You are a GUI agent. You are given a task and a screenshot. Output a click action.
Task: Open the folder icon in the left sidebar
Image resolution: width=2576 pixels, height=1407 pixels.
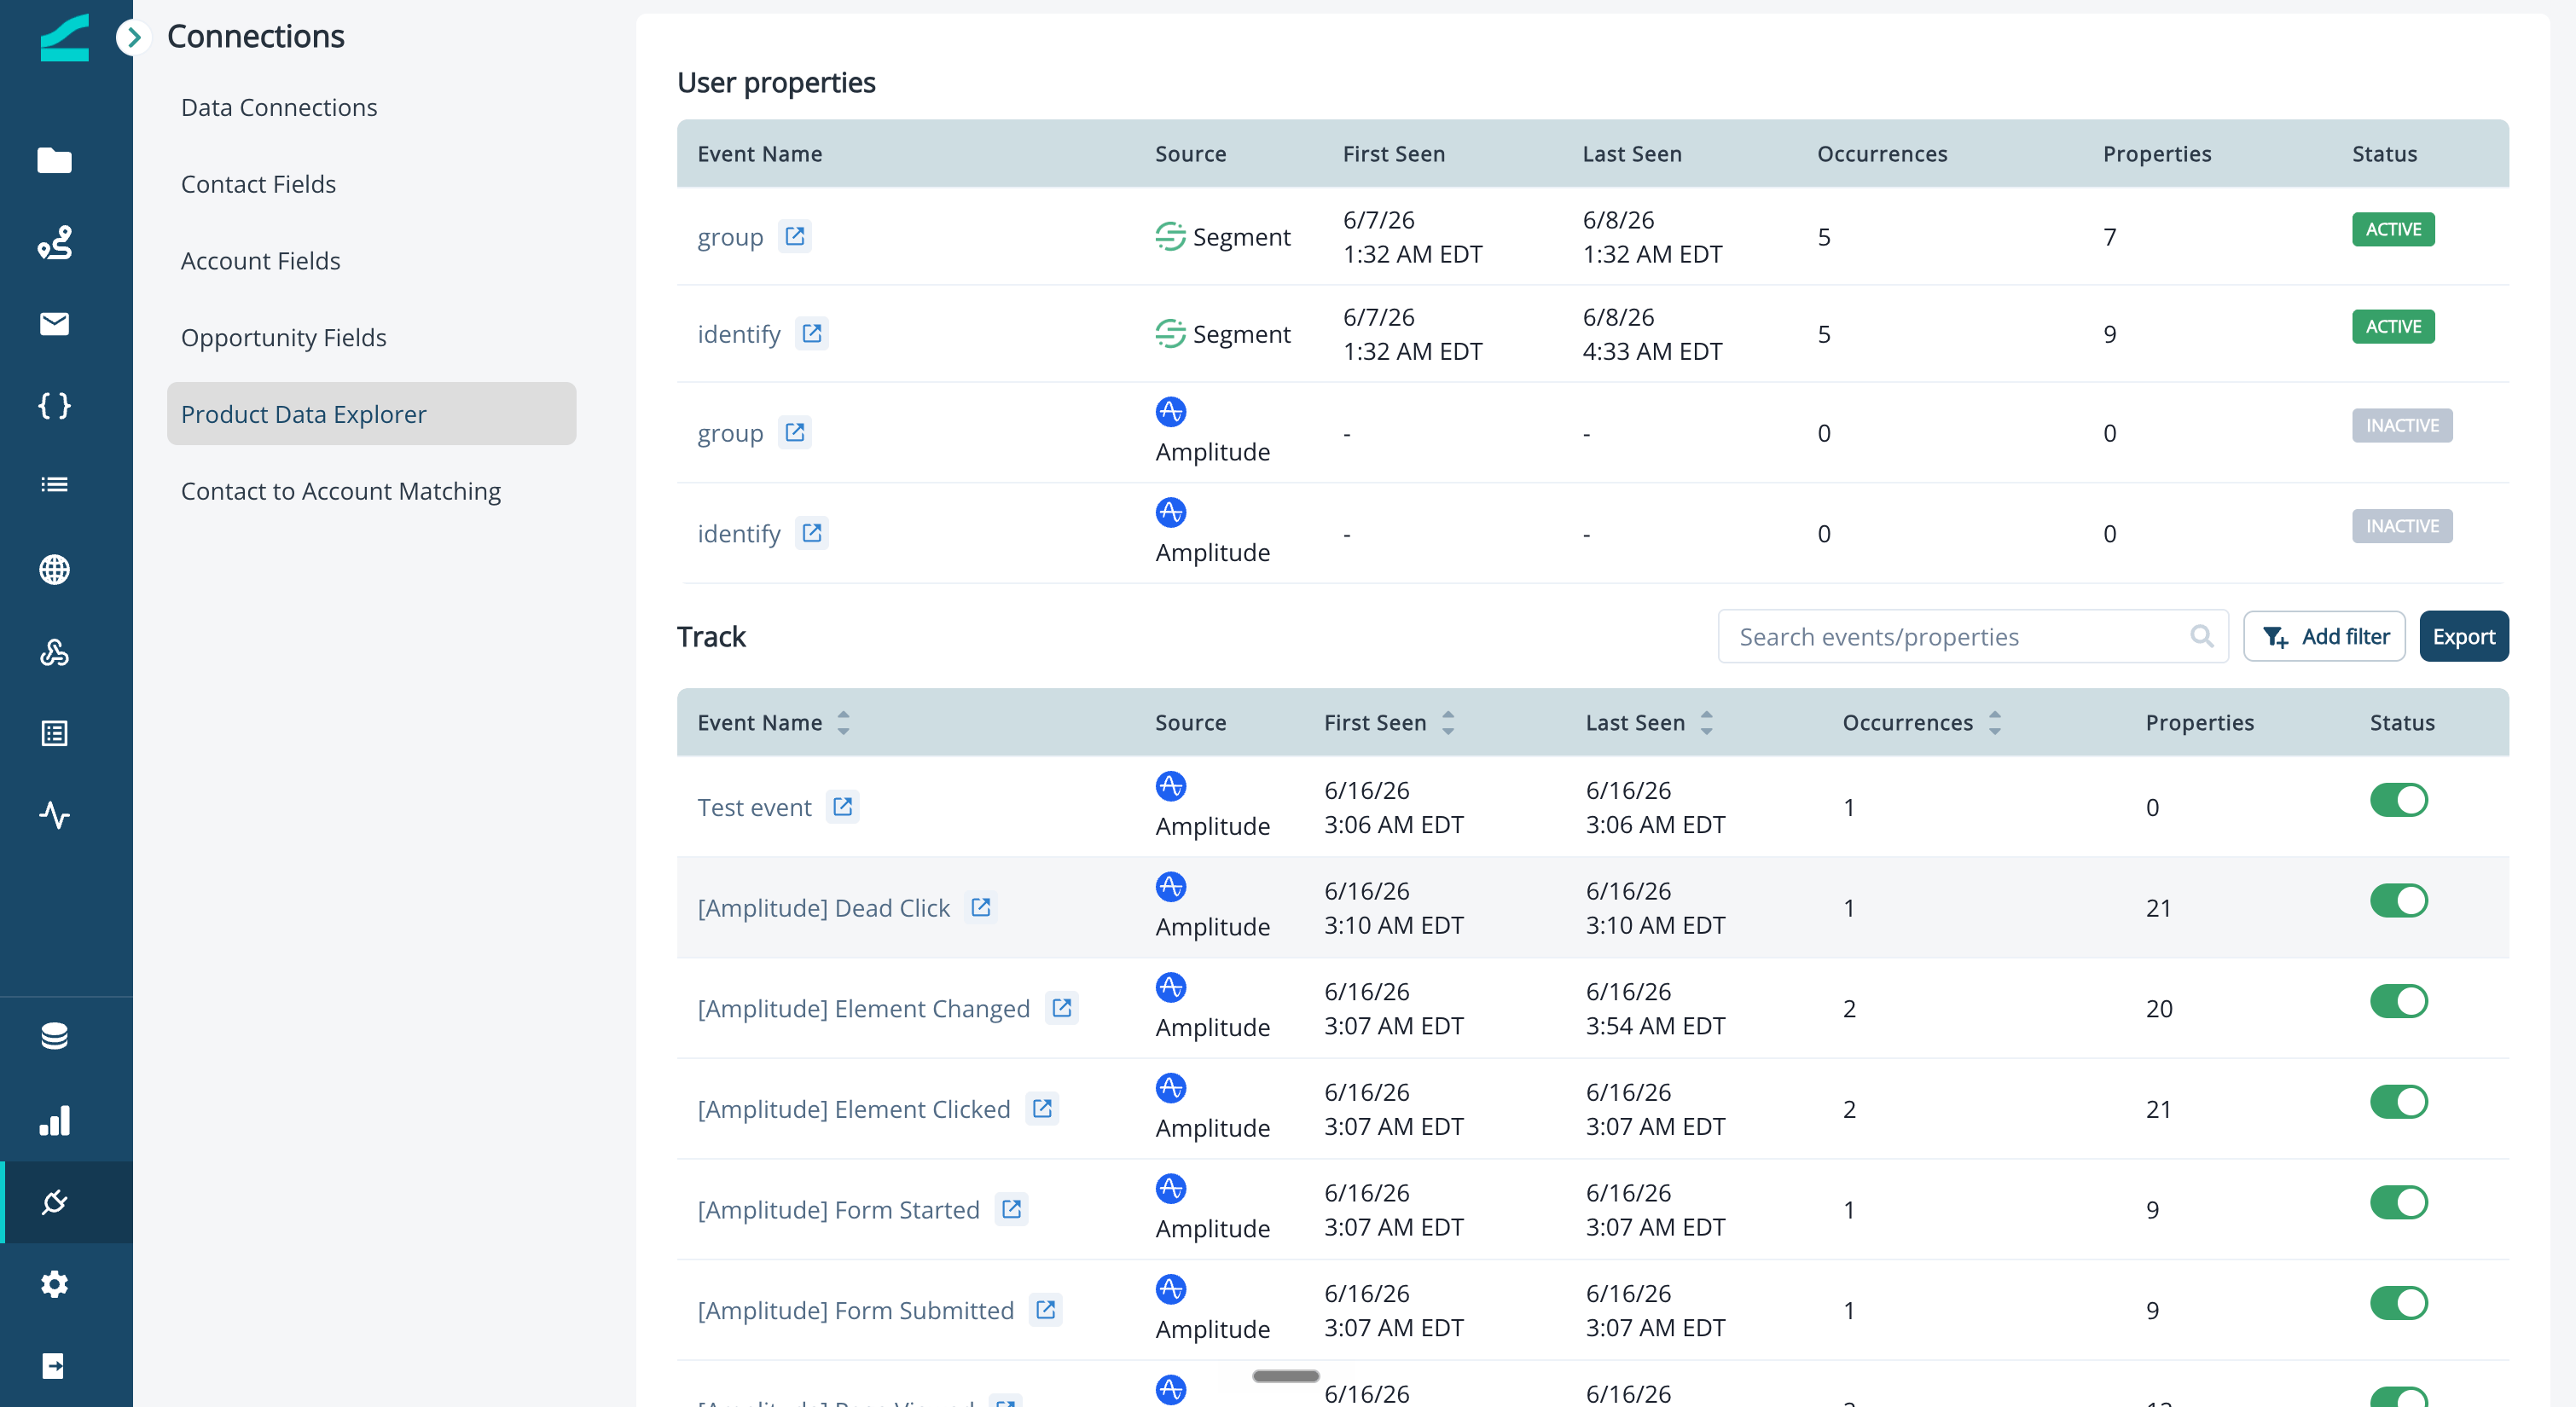[54, 160]
